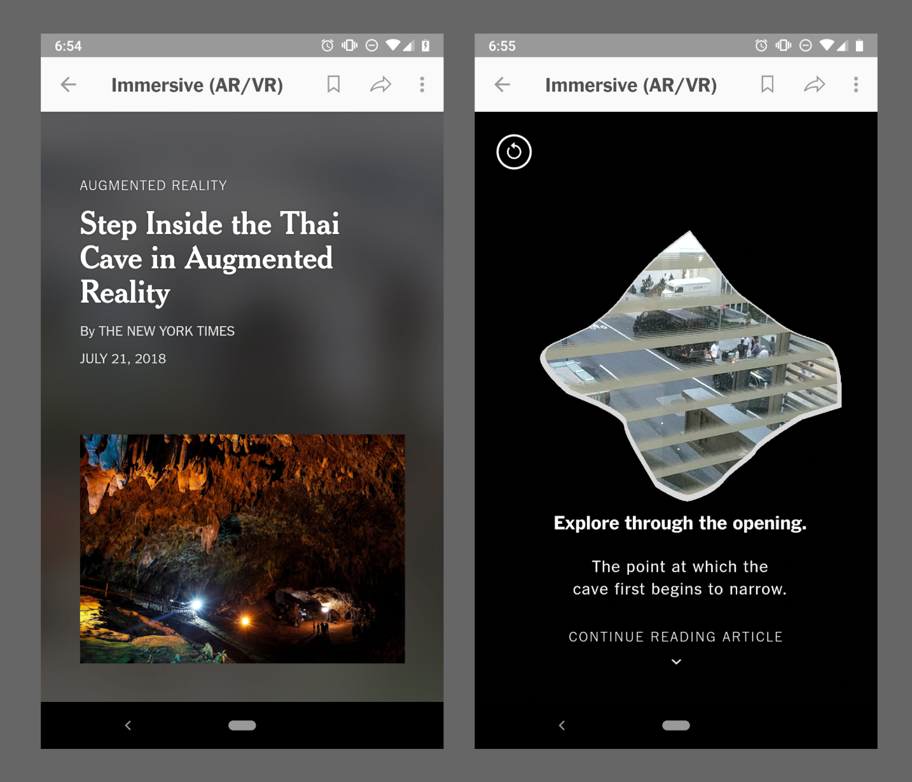Tap alarm icon in right phone status bar
This screenshot has height=782, width=912.
(x=761, y=45)
